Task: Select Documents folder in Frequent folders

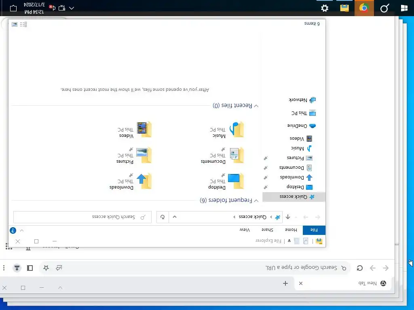Action: point(223,155)
